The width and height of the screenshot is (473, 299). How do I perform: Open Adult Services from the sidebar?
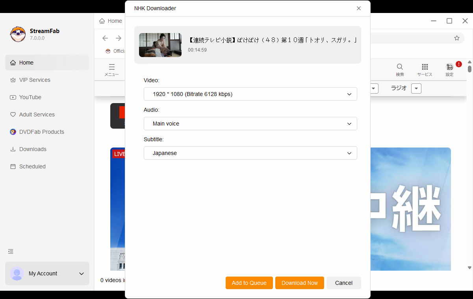(x=37, y=114)
